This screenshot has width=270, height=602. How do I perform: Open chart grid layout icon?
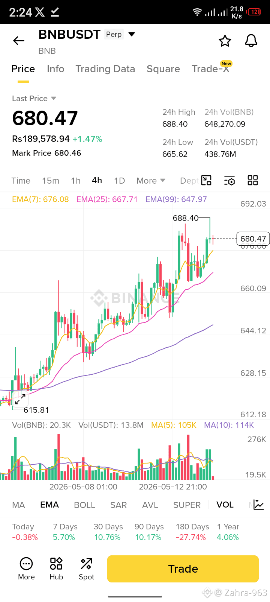click(253, 181)
